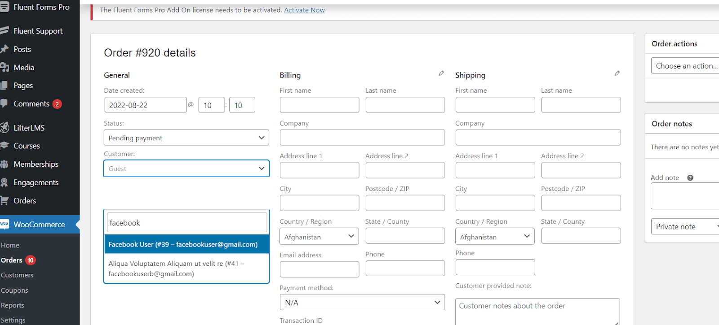Click the Date created field 2022-08-22
Viewport: 719px width, 325px height.
(145, 105)
